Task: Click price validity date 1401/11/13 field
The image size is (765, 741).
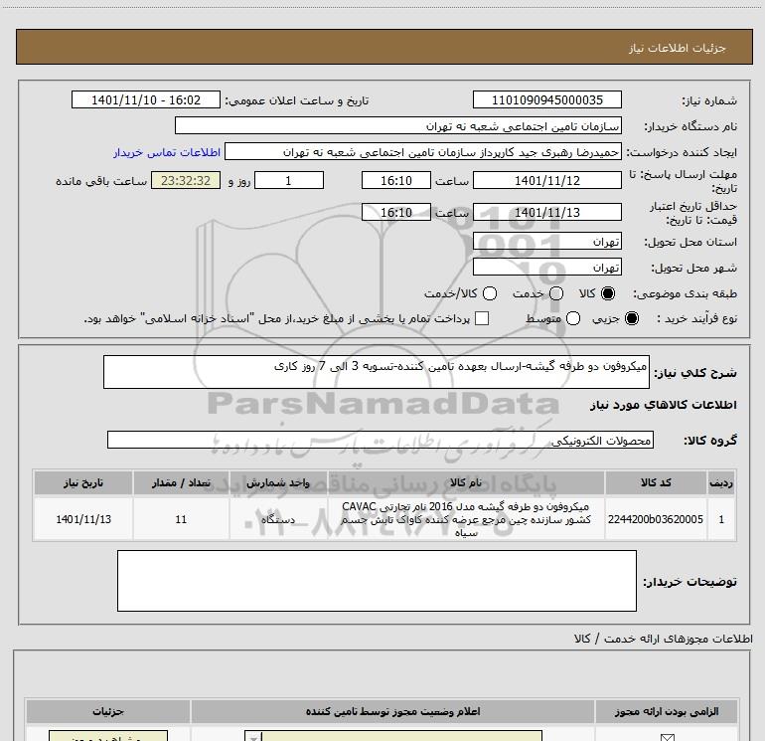Action: pyautogui.click(x=546, y=212)
